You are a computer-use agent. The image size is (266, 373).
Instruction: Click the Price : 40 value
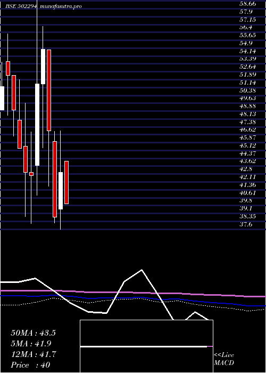point(30,365)
